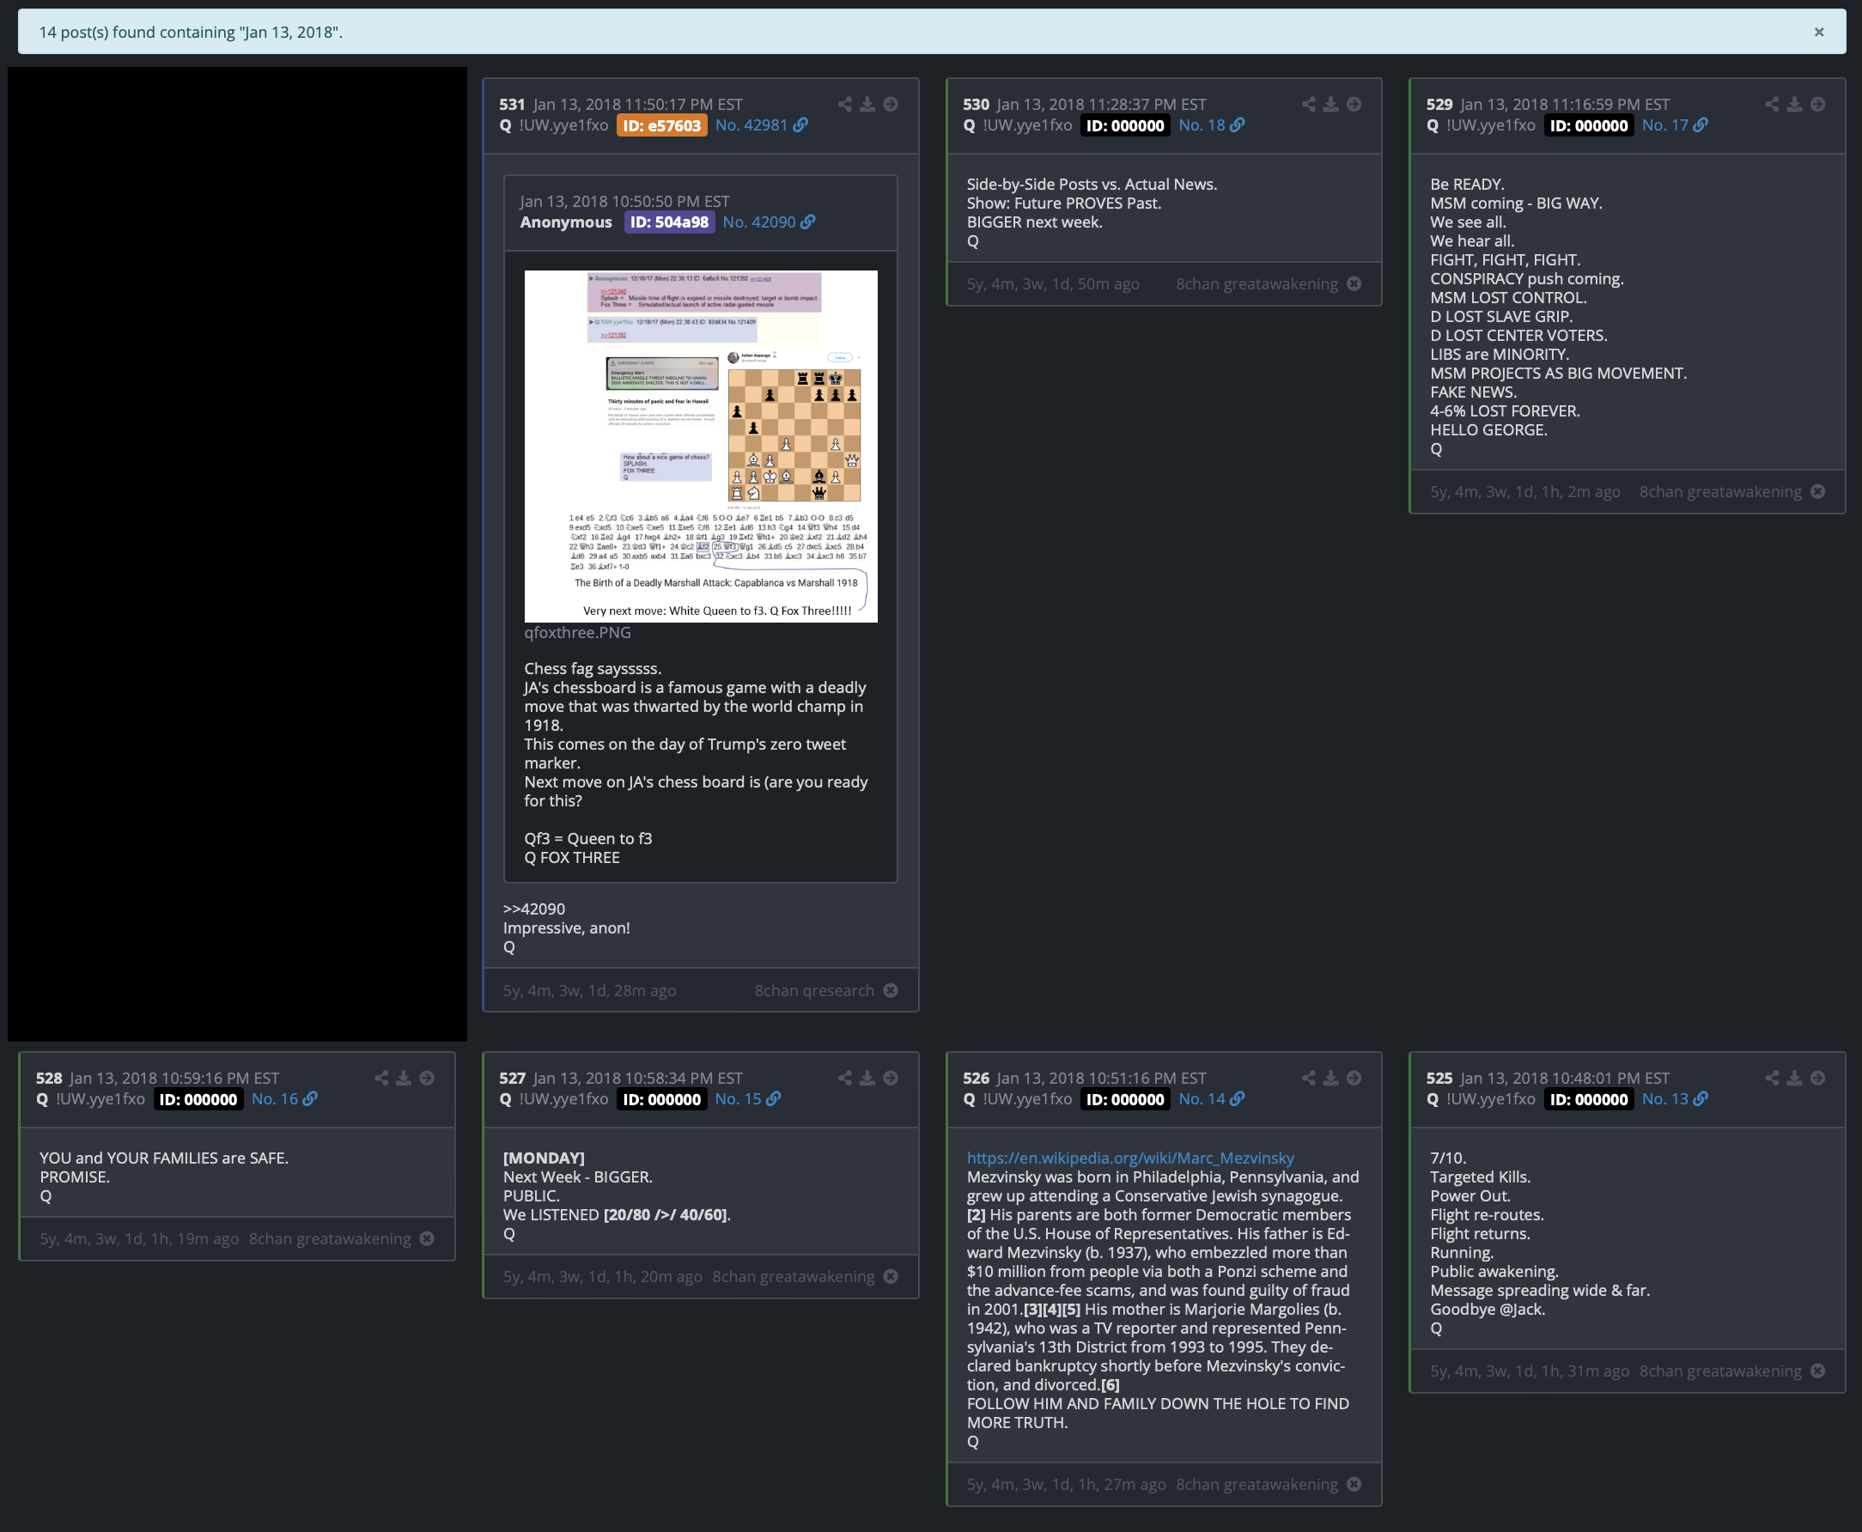Click the "[MONDAY]" text in post 527
1862x1532 pixels.
coord(544,1158)
